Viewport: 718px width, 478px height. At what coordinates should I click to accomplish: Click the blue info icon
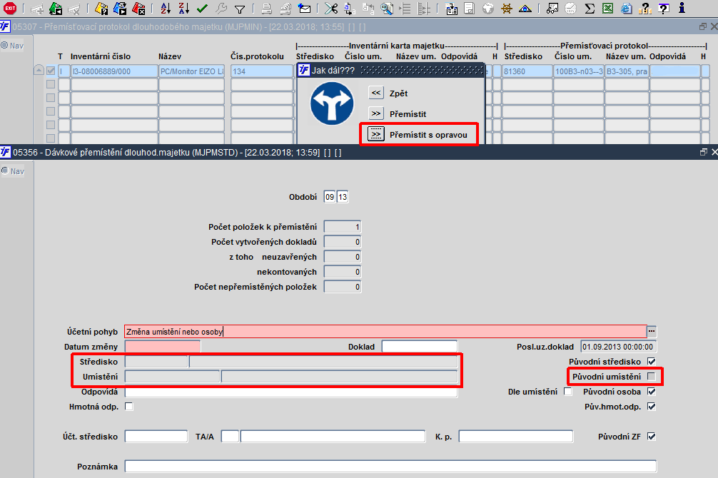click(682, 7)
